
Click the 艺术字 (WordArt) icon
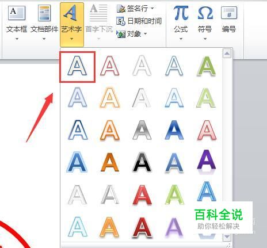click(71, 13)
